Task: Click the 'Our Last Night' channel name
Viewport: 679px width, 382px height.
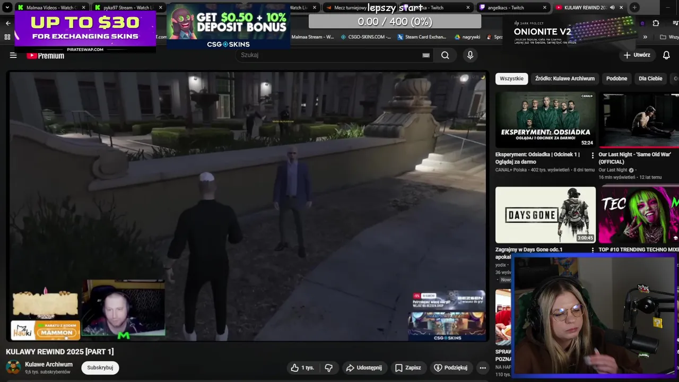Action: [613, 170]
